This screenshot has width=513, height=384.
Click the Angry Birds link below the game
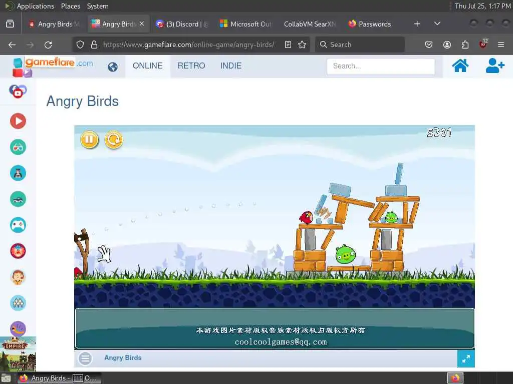click(123, 358)
